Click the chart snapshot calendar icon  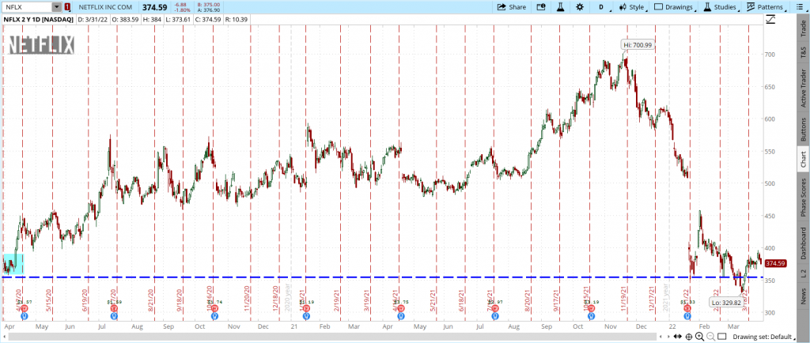tap(541, 7)
